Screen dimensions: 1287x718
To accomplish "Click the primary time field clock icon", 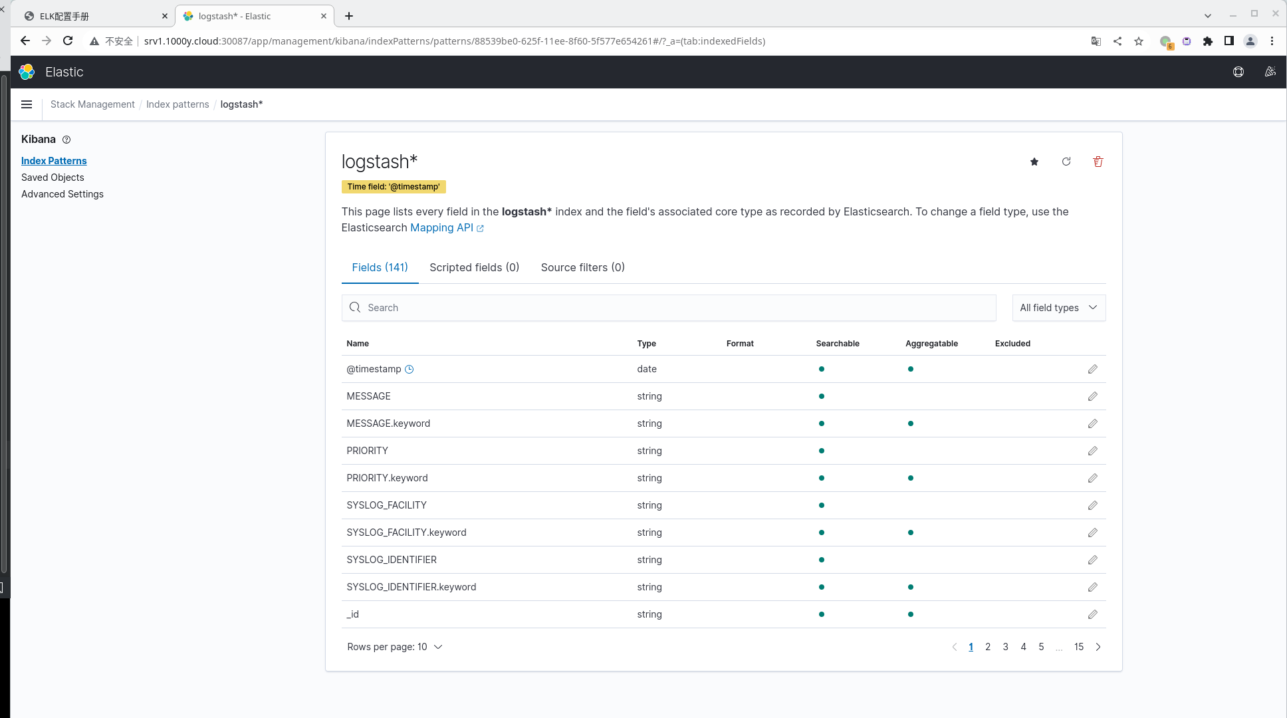I will [409, 369].
